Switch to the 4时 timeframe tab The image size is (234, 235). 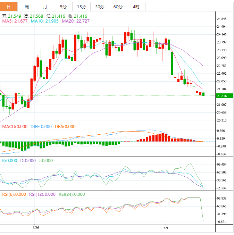[136, 7]
